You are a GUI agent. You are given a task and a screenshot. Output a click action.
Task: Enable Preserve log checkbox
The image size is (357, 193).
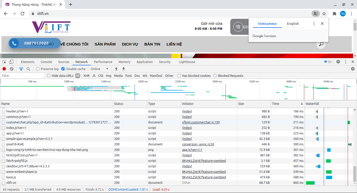[x=38, y=69]
